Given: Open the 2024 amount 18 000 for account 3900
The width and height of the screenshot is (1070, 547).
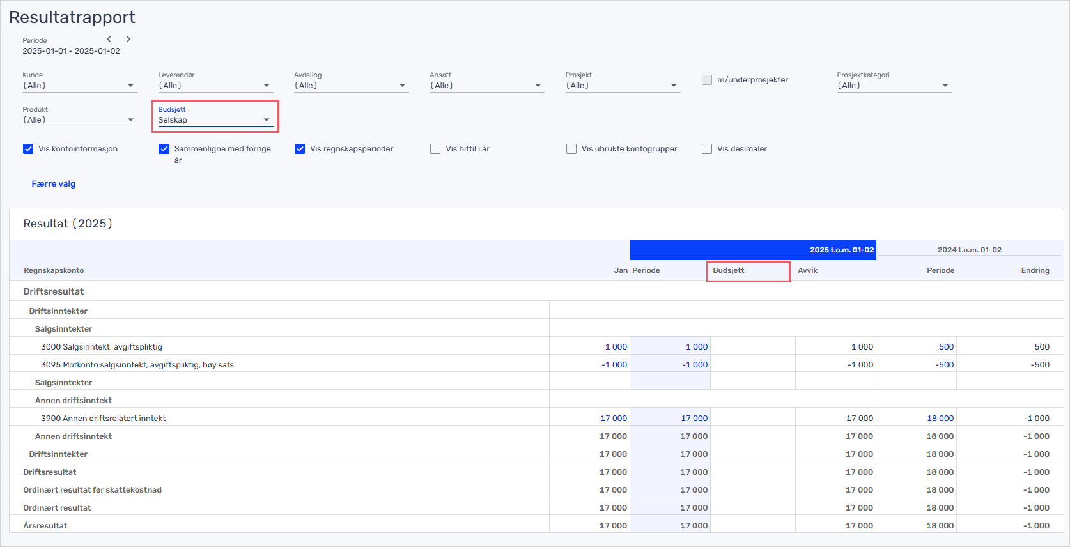Looking at the screenshot, I should (x=940, y=419).
